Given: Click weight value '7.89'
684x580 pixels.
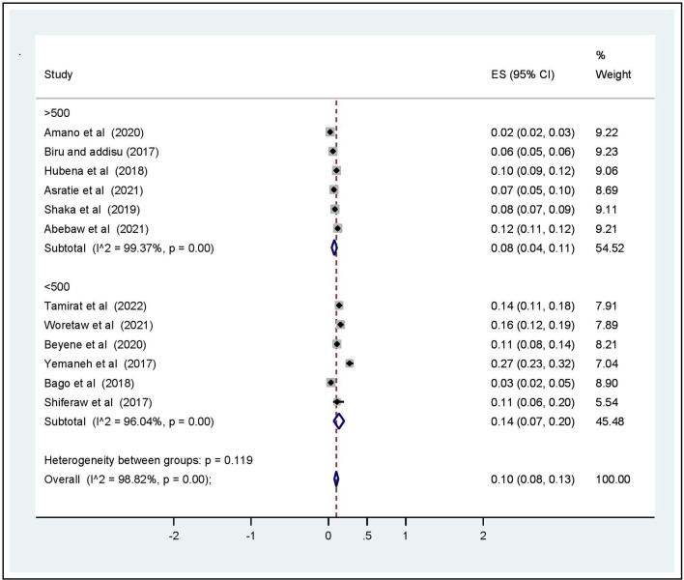Looking at the screenshot, I should pos(607,325).
